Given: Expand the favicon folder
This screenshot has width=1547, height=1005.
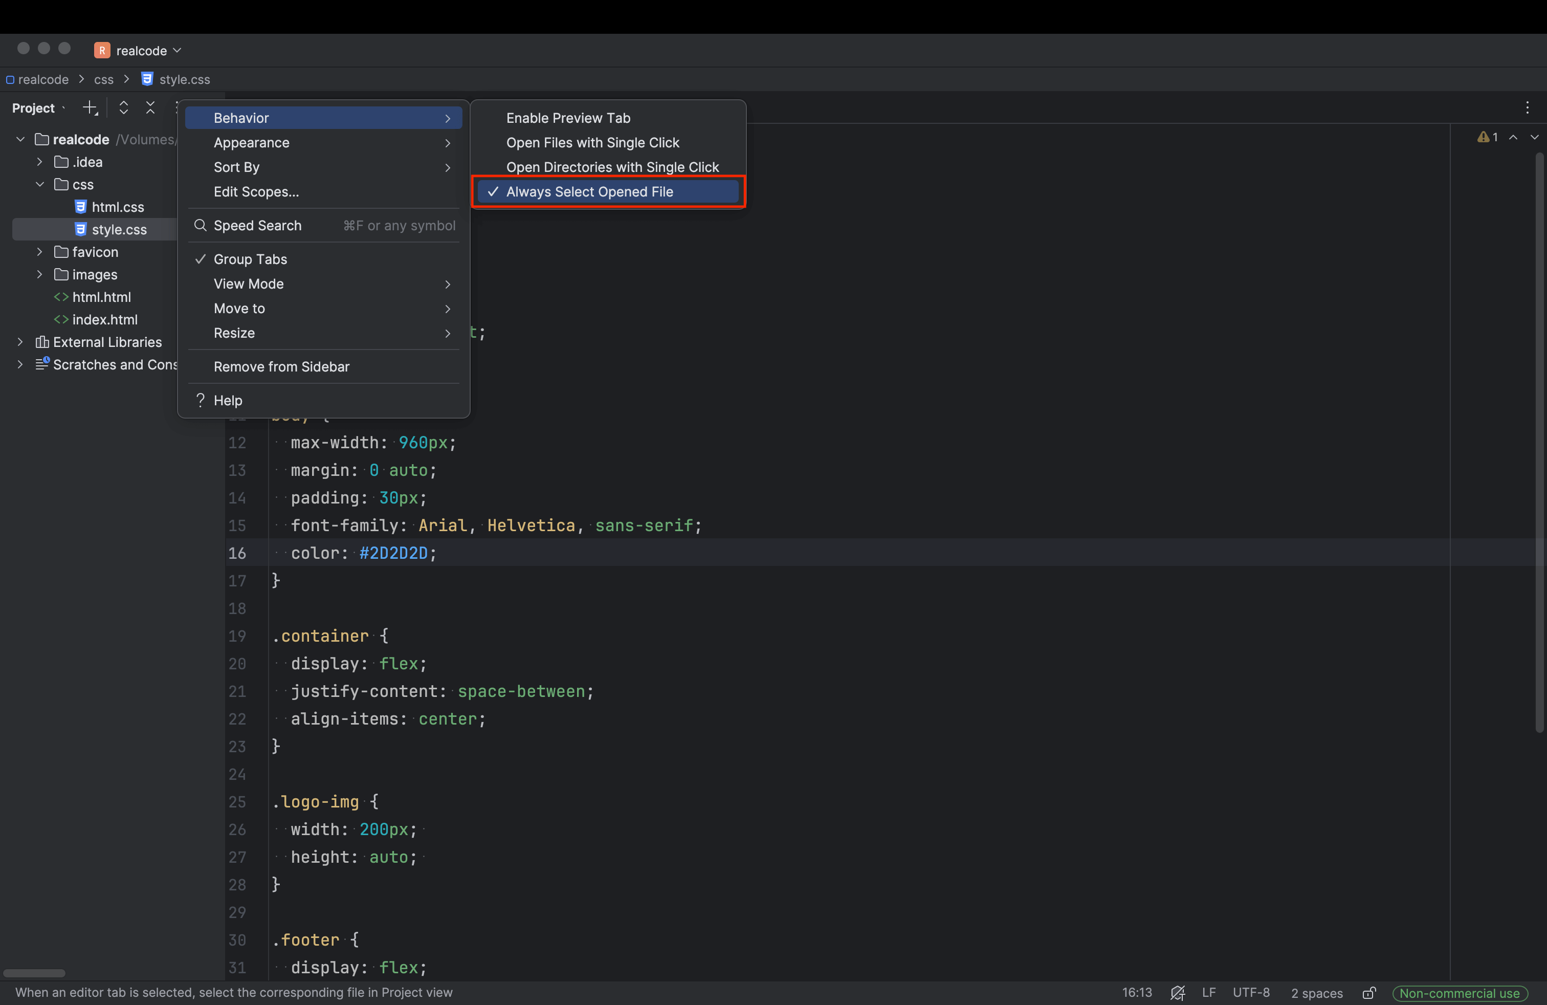Looking at the screenshot, I should (x=40, y=252).
